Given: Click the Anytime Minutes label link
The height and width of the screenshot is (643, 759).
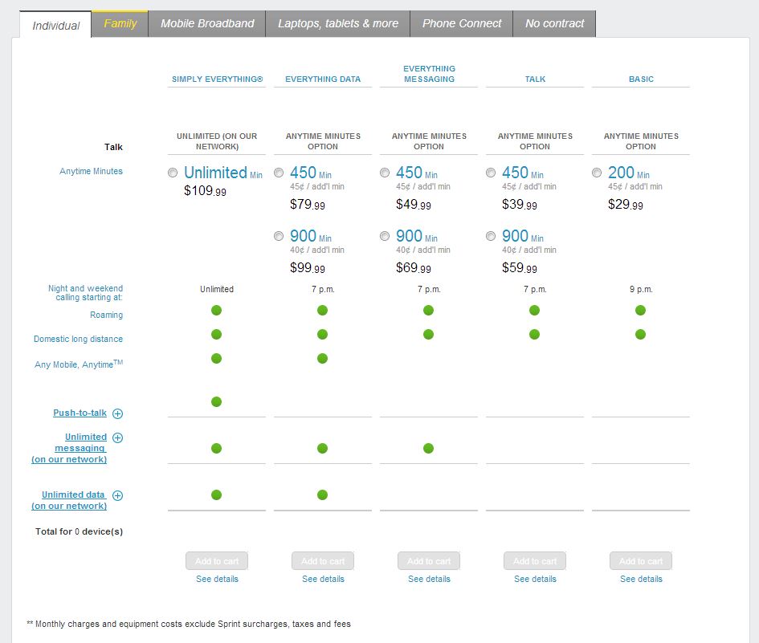Looking at the screenshot, I should (x=91, y=171).
